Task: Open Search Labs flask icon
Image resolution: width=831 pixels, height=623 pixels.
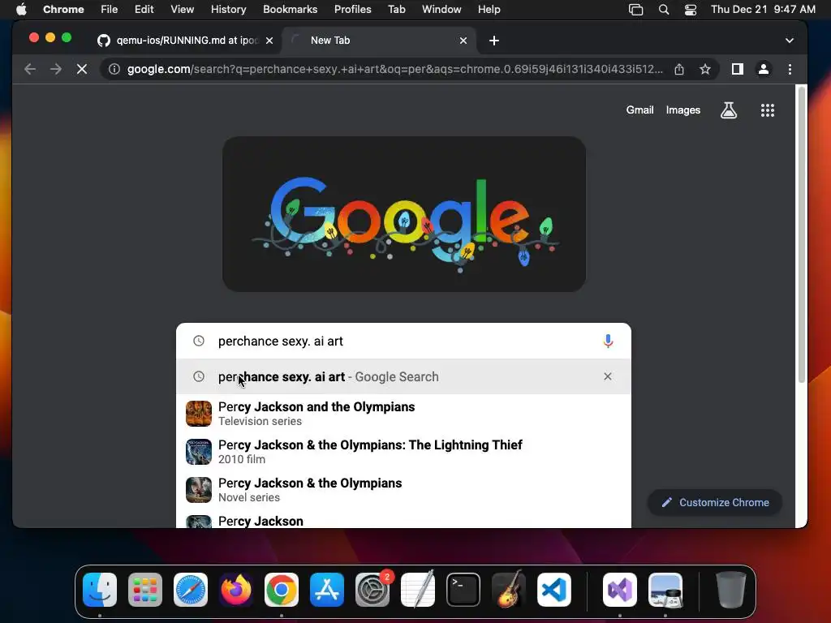Action: tap(729, 110)
